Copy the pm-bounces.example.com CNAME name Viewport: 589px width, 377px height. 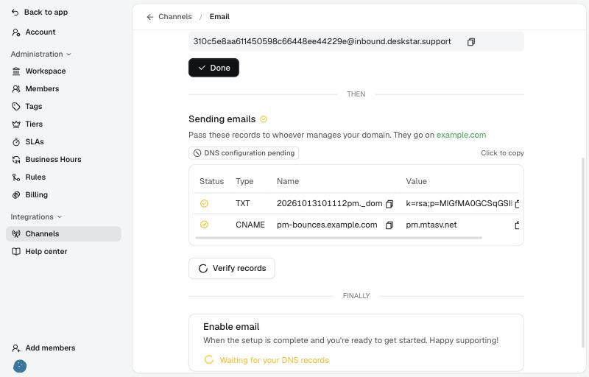(x=389, y=225)
